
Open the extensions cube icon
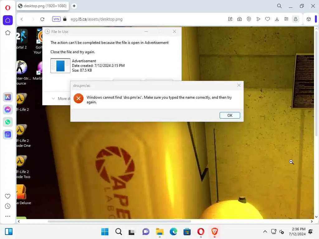coord(309,19)
